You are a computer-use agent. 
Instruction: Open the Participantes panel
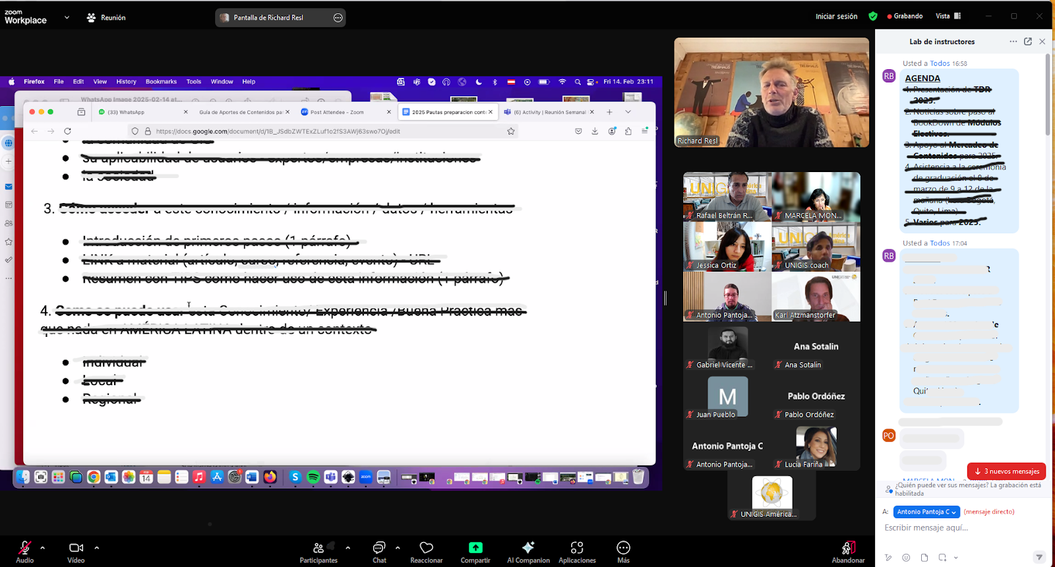pyautogui.click(x=318, y=552)
